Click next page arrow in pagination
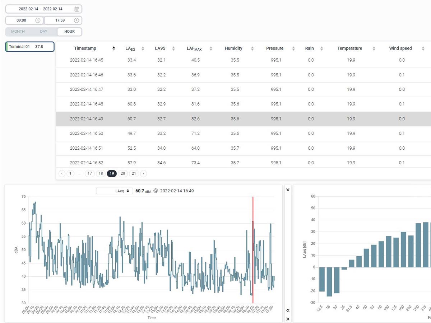431x323 pixels. pyautogui.click(x=143, y=174)
